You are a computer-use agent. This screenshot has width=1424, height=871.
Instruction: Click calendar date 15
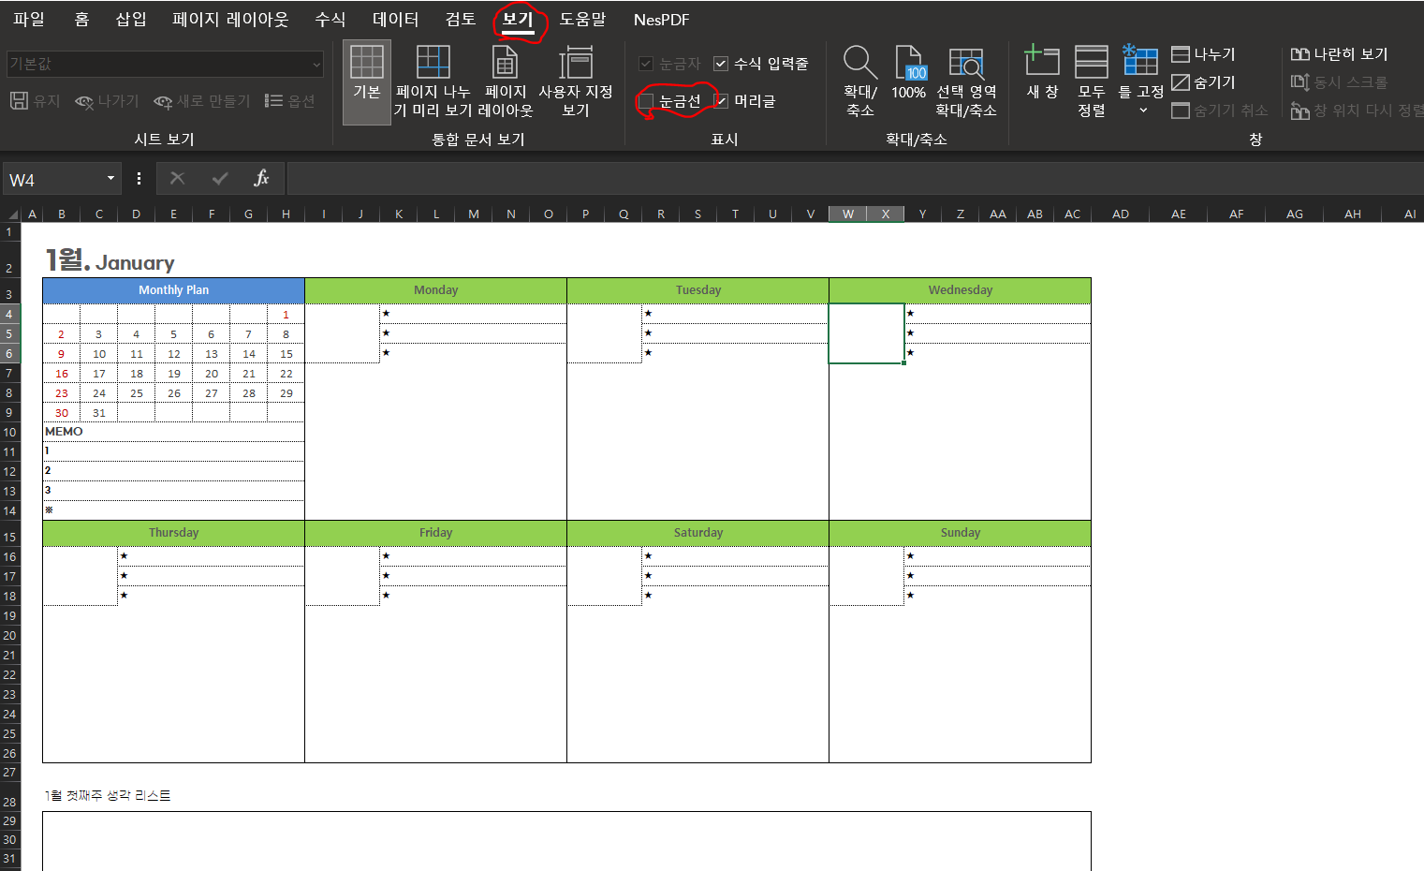point(286,354)
